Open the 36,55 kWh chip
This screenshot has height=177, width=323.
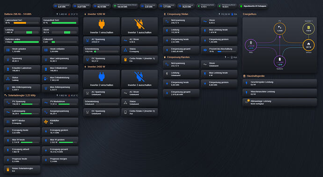[186, 6]
